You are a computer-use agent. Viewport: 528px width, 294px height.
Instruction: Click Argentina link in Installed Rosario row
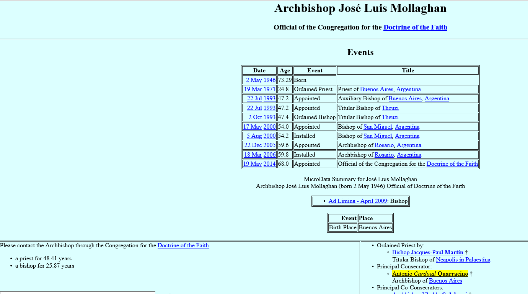(x=409, y=155)
